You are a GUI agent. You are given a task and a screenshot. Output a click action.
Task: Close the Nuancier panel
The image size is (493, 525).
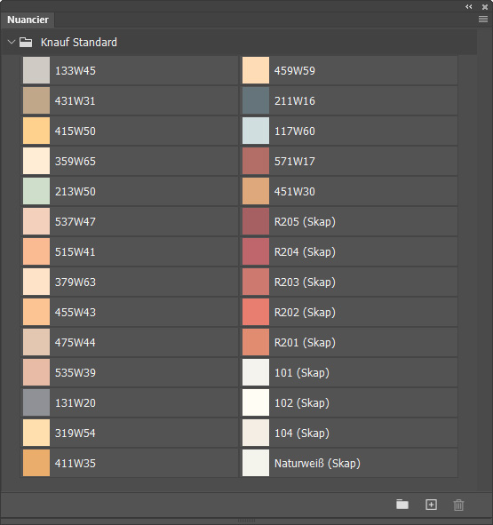click(x=485, y=7)
